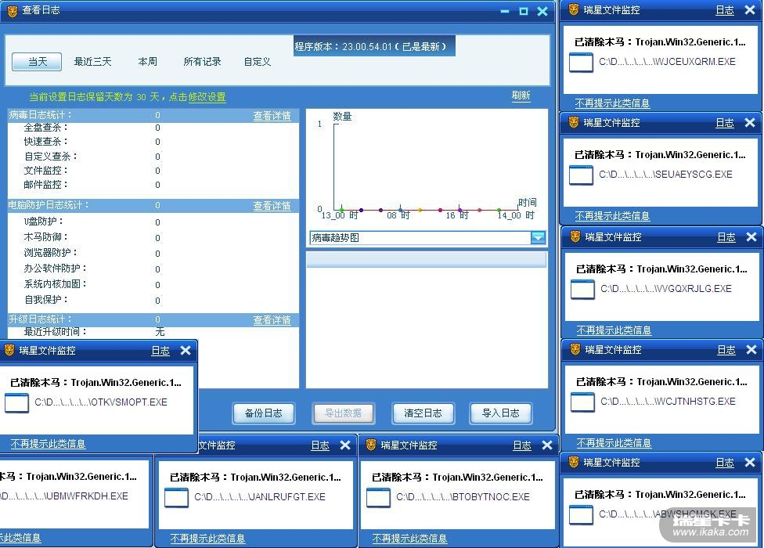Click 不再提示此类信息 in OTKVSMOPT.EXE popup

click(48, 444)
